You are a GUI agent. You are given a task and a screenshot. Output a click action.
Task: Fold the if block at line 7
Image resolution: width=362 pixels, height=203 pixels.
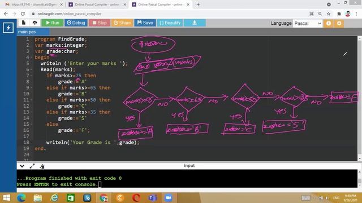point(32,76)
